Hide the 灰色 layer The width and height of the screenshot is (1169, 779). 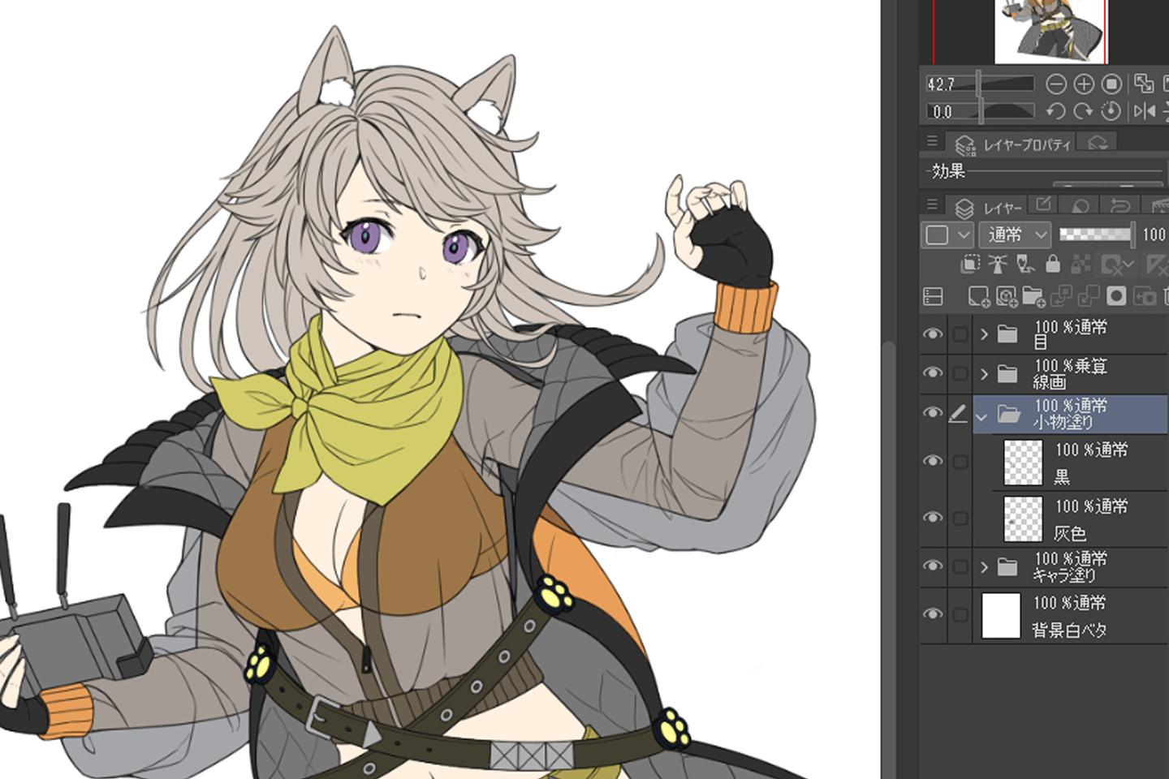tap(933, 517)
